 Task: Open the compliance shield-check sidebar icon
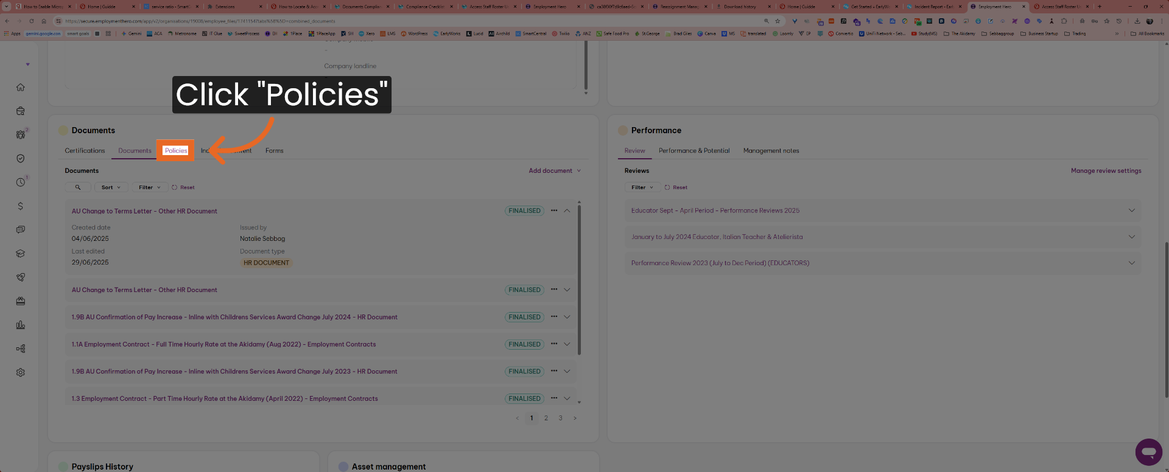pyautogui.click(x=20, y=158)
